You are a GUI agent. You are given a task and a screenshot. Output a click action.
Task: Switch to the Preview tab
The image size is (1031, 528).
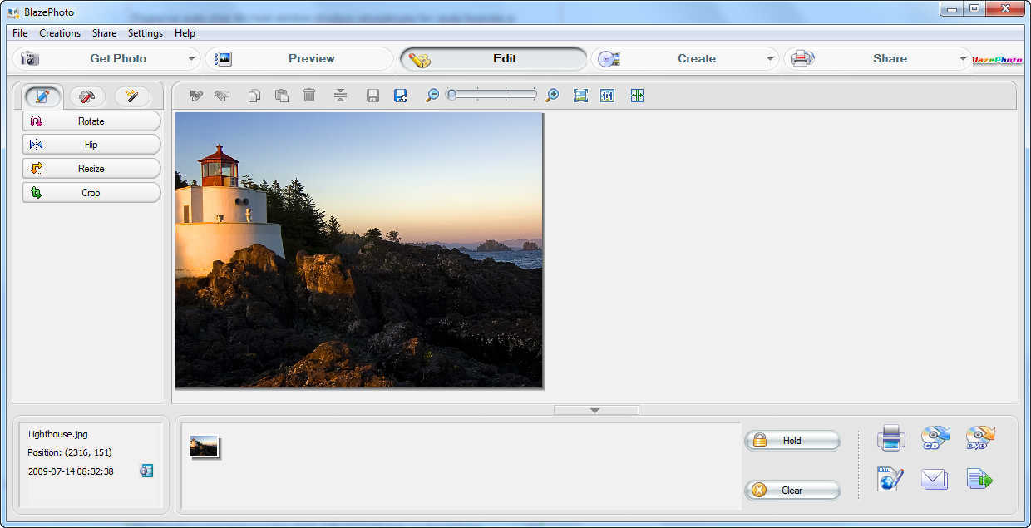312,58
